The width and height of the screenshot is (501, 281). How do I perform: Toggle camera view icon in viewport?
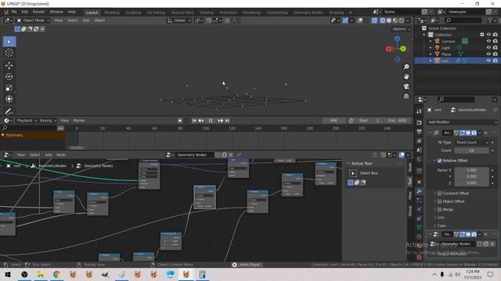[406, 87]
